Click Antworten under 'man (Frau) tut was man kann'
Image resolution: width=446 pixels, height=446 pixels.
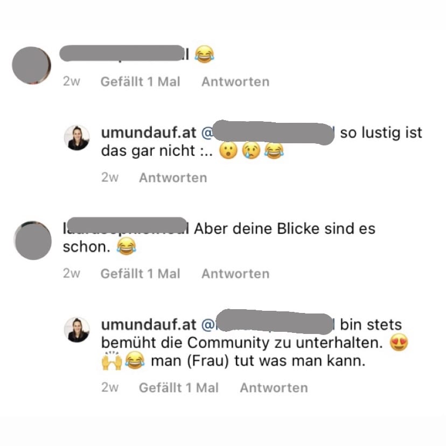point(274,388)
